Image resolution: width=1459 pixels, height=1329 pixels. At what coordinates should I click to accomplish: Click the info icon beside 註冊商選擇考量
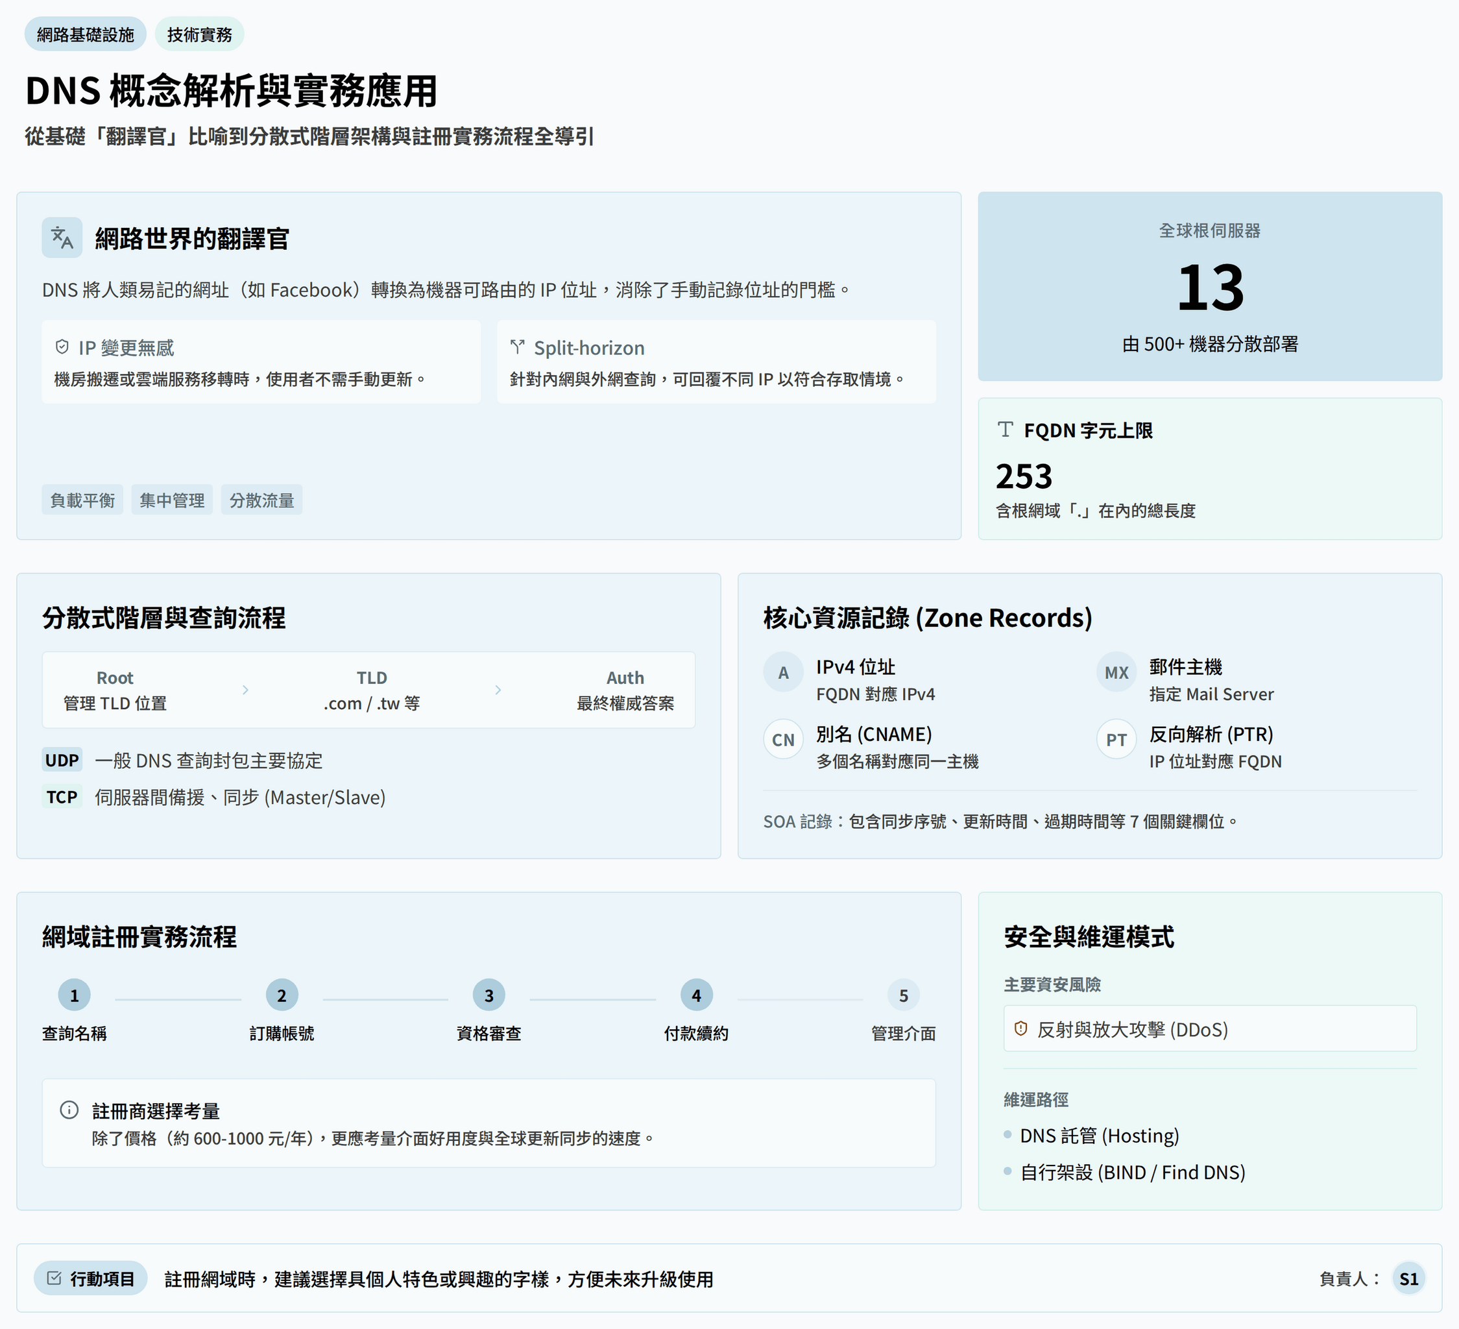(69, 1110)
